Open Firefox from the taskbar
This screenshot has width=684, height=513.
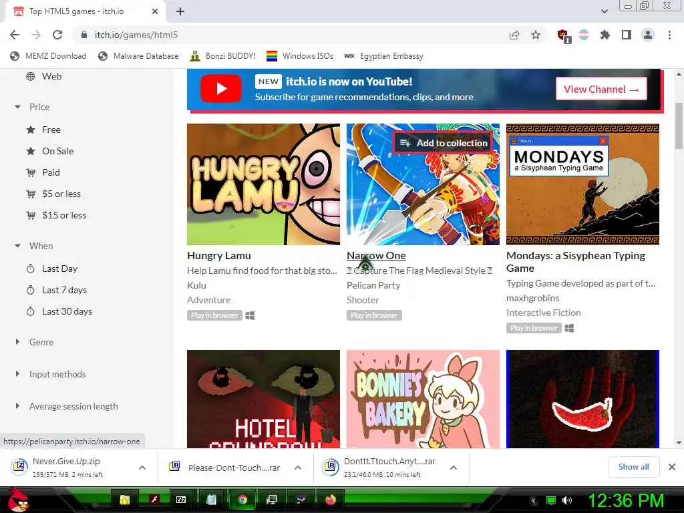tap(331, 500)
